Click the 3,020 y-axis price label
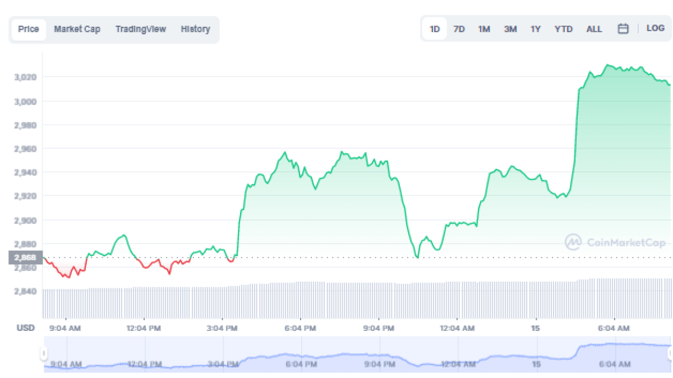 [x=25, y=77]
